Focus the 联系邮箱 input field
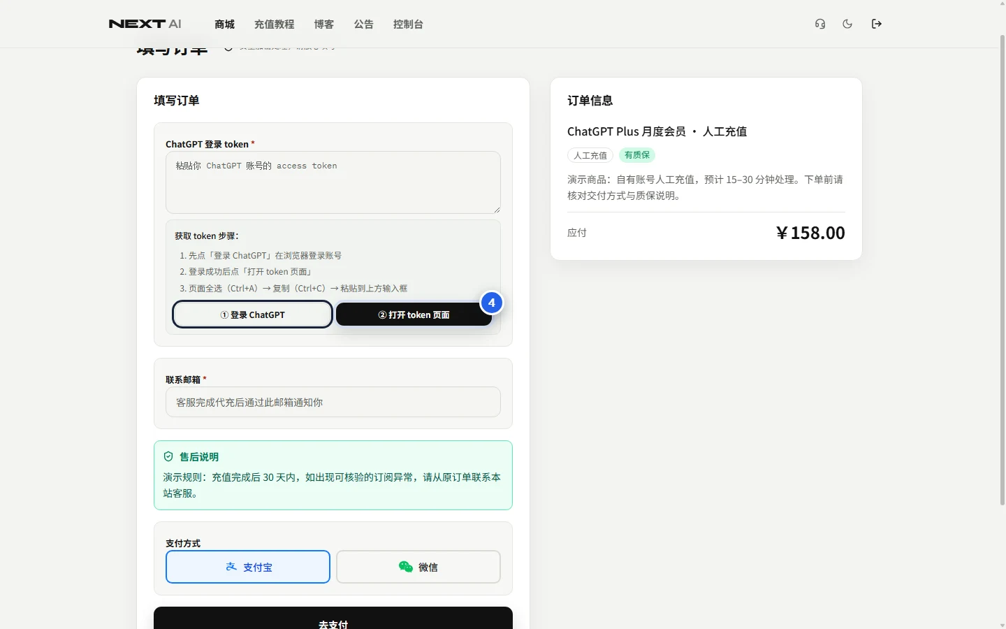 [333, 402]
